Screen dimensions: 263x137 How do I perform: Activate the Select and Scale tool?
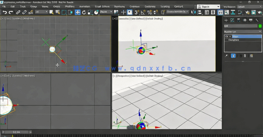tap(90, 12)
